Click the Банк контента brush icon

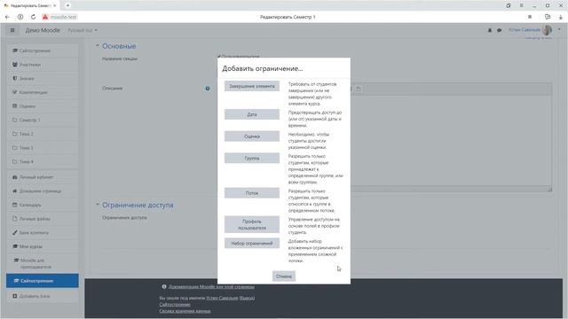click(15, 232)
